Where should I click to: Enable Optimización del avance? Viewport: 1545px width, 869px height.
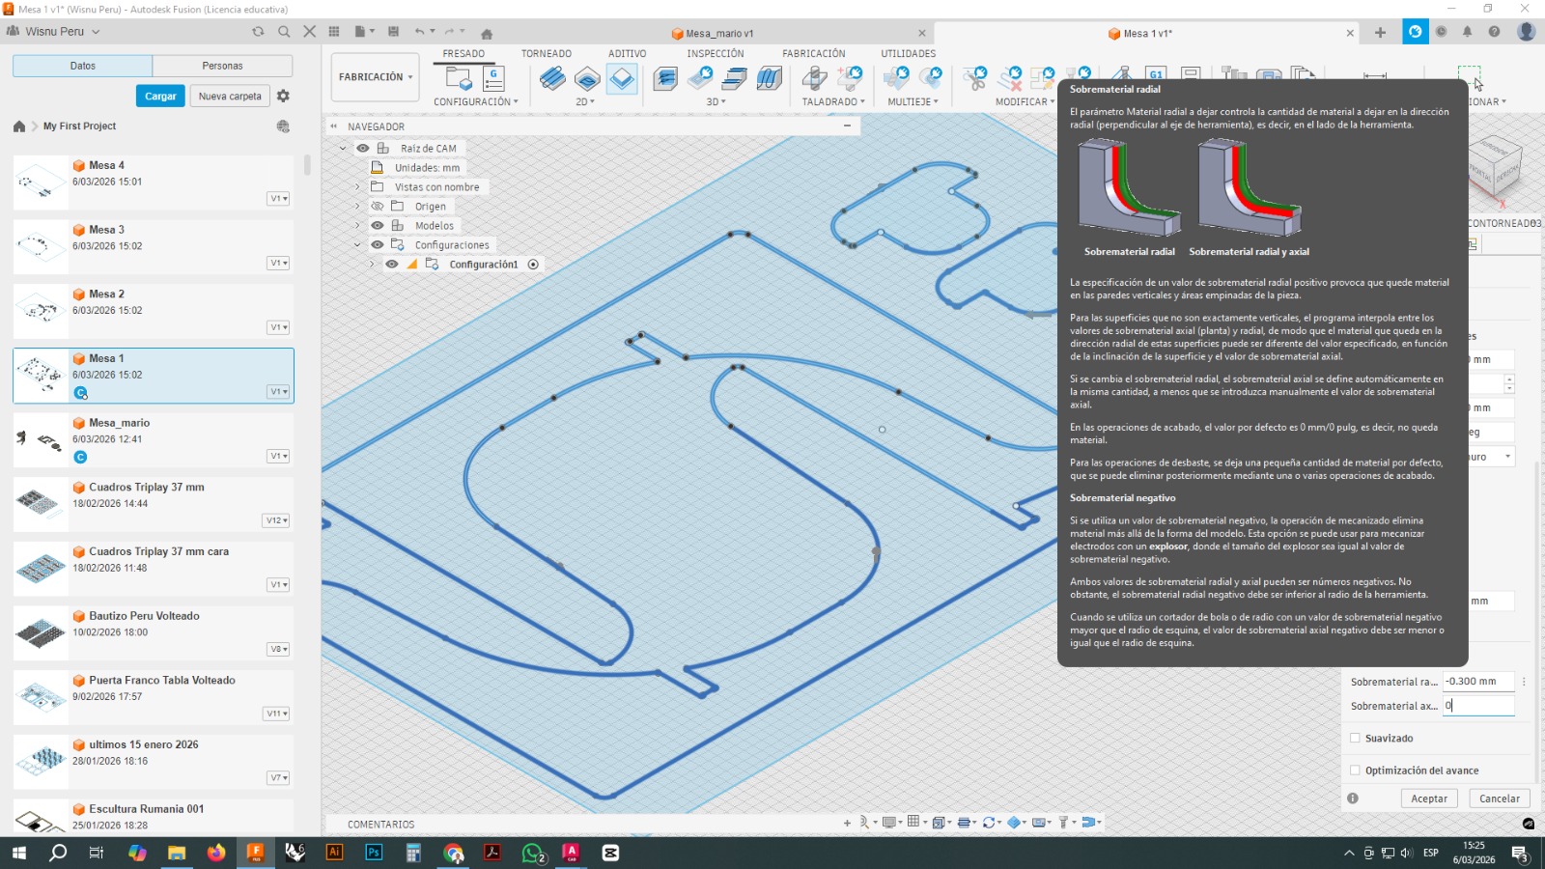(x=1356, y=770)
